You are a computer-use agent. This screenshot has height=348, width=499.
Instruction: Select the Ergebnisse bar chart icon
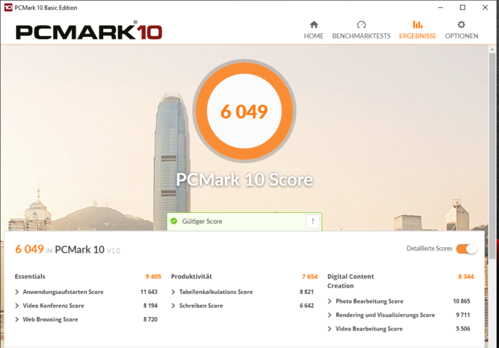point(418,24)
